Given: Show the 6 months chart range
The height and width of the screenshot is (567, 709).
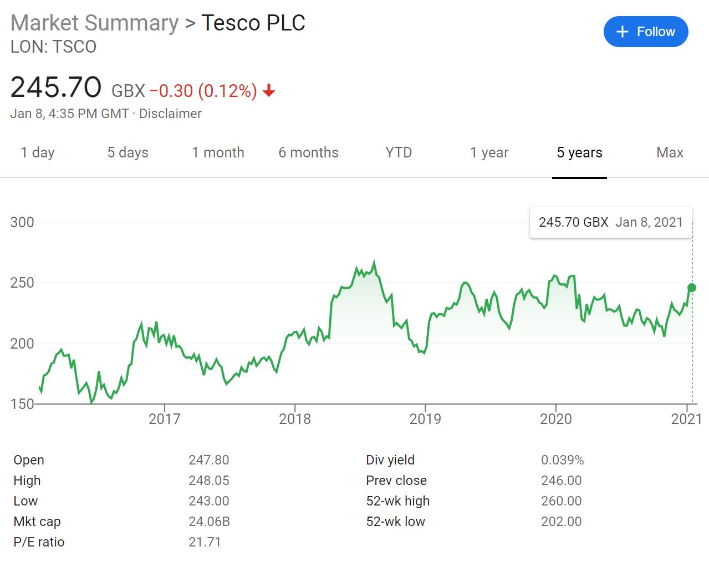Looking at the screenshot, I should (308, 152).
